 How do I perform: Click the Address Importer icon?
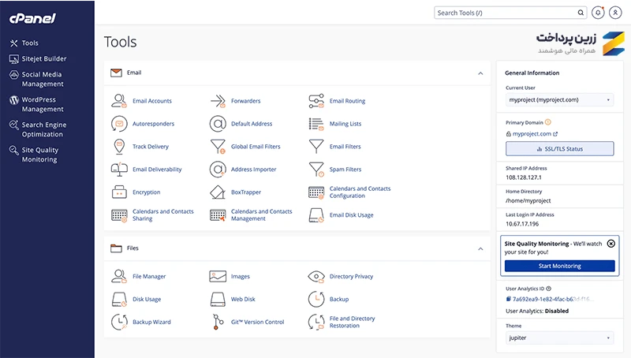coord(218,170)
